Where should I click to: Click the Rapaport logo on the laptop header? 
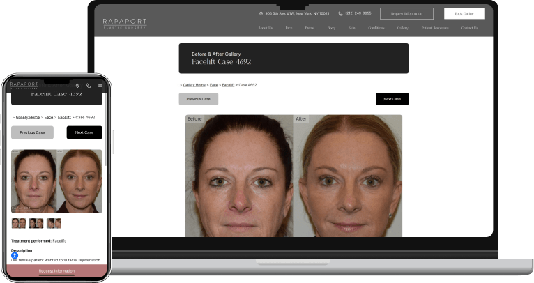click(x=124, y=23)
